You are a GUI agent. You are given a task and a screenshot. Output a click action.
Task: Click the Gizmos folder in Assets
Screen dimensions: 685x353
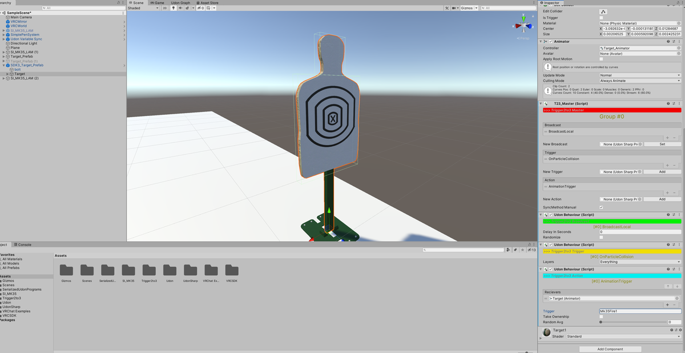point(66,270)
